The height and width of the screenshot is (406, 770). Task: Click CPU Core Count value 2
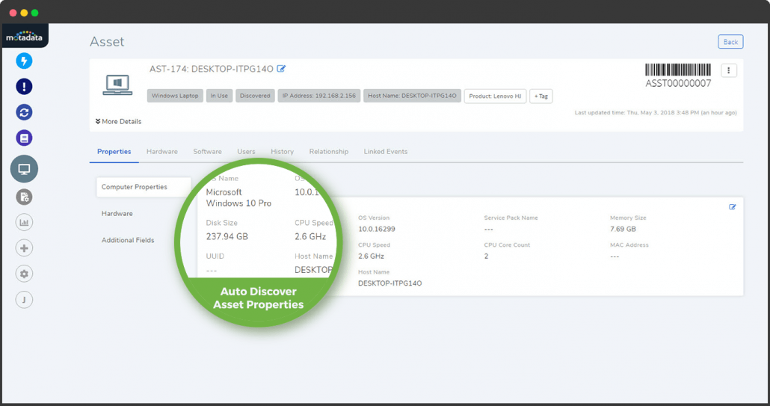[486, 256]
